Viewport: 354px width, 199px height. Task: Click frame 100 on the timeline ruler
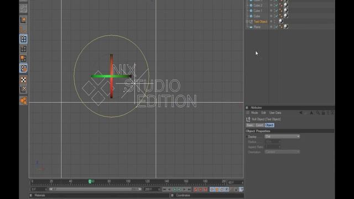click(x=128, y=181)
